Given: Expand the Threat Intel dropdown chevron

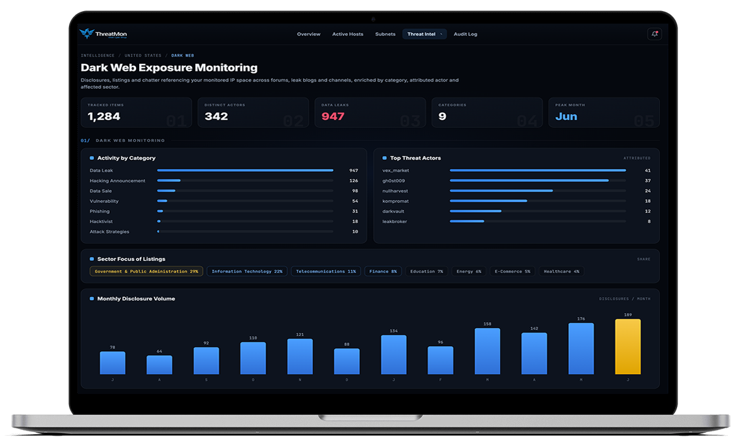Looking at the screenshot, I should click(x=442, y=34).
